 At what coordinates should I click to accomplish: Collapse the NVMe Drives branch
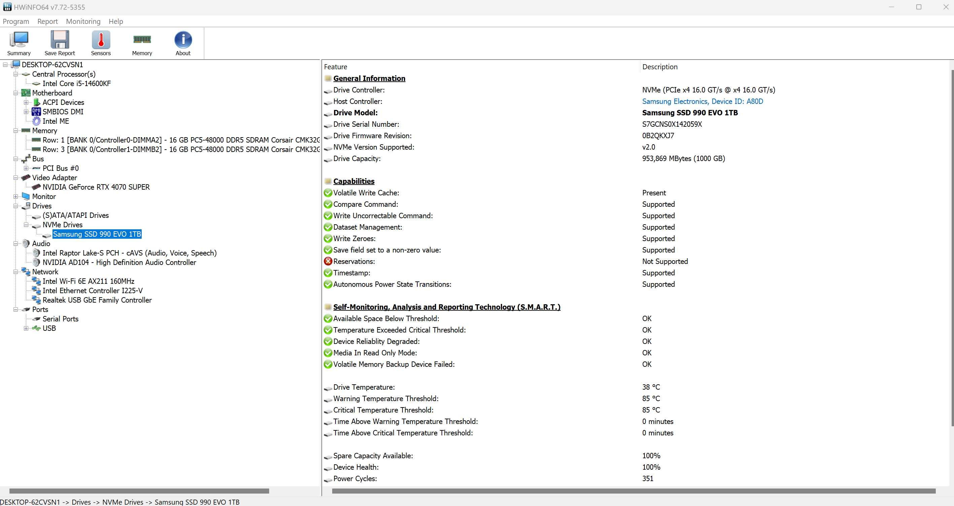pyautogui.click(x=26, y=225)
